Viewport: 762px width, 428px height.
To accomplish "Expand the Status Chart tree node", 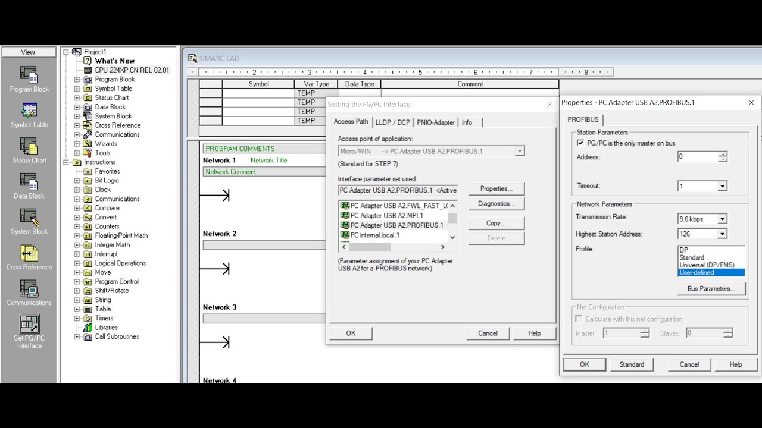I will coord(77,97).
